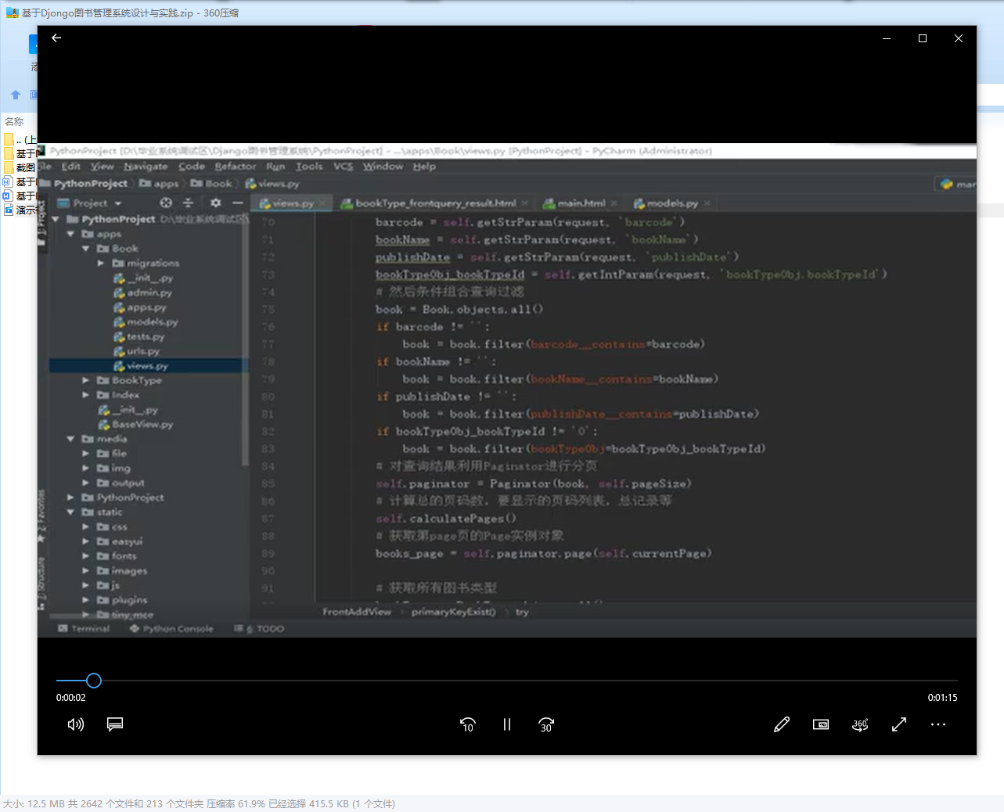The height and width of the screenshot is (812, 1004).
Task: Switch to mini view mode
Action: click(821, 724)
